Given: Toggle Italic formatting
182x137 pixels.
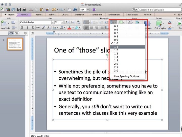Looking at the screenshot, I should point(27,28).
